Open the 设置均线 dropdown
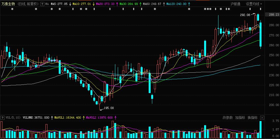This screenshot has height=139, width=280. click(254, 4)
